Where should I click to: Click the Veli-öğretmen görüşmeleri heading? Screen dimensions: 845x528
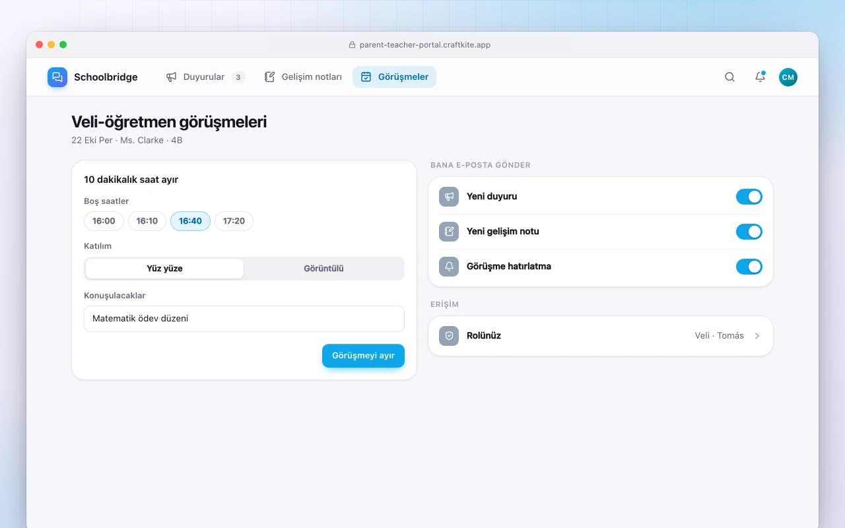point(169,122)
